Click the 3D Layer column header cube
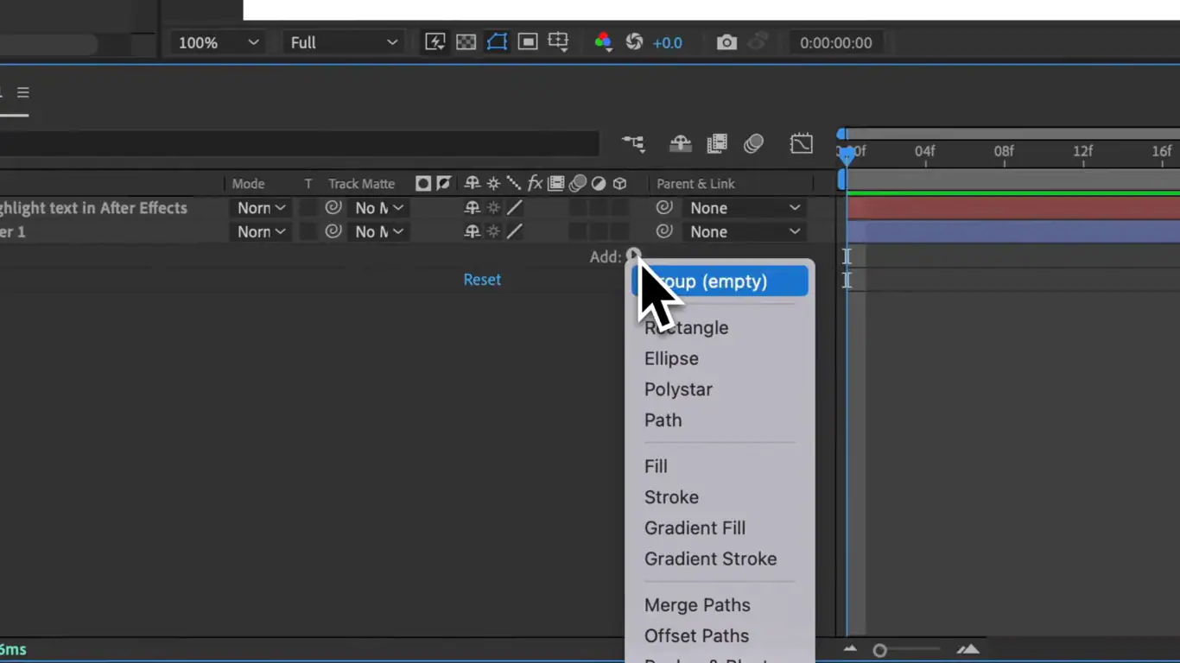The height and width of the screenshot is (663, 1180). click(x=619, y=183)
